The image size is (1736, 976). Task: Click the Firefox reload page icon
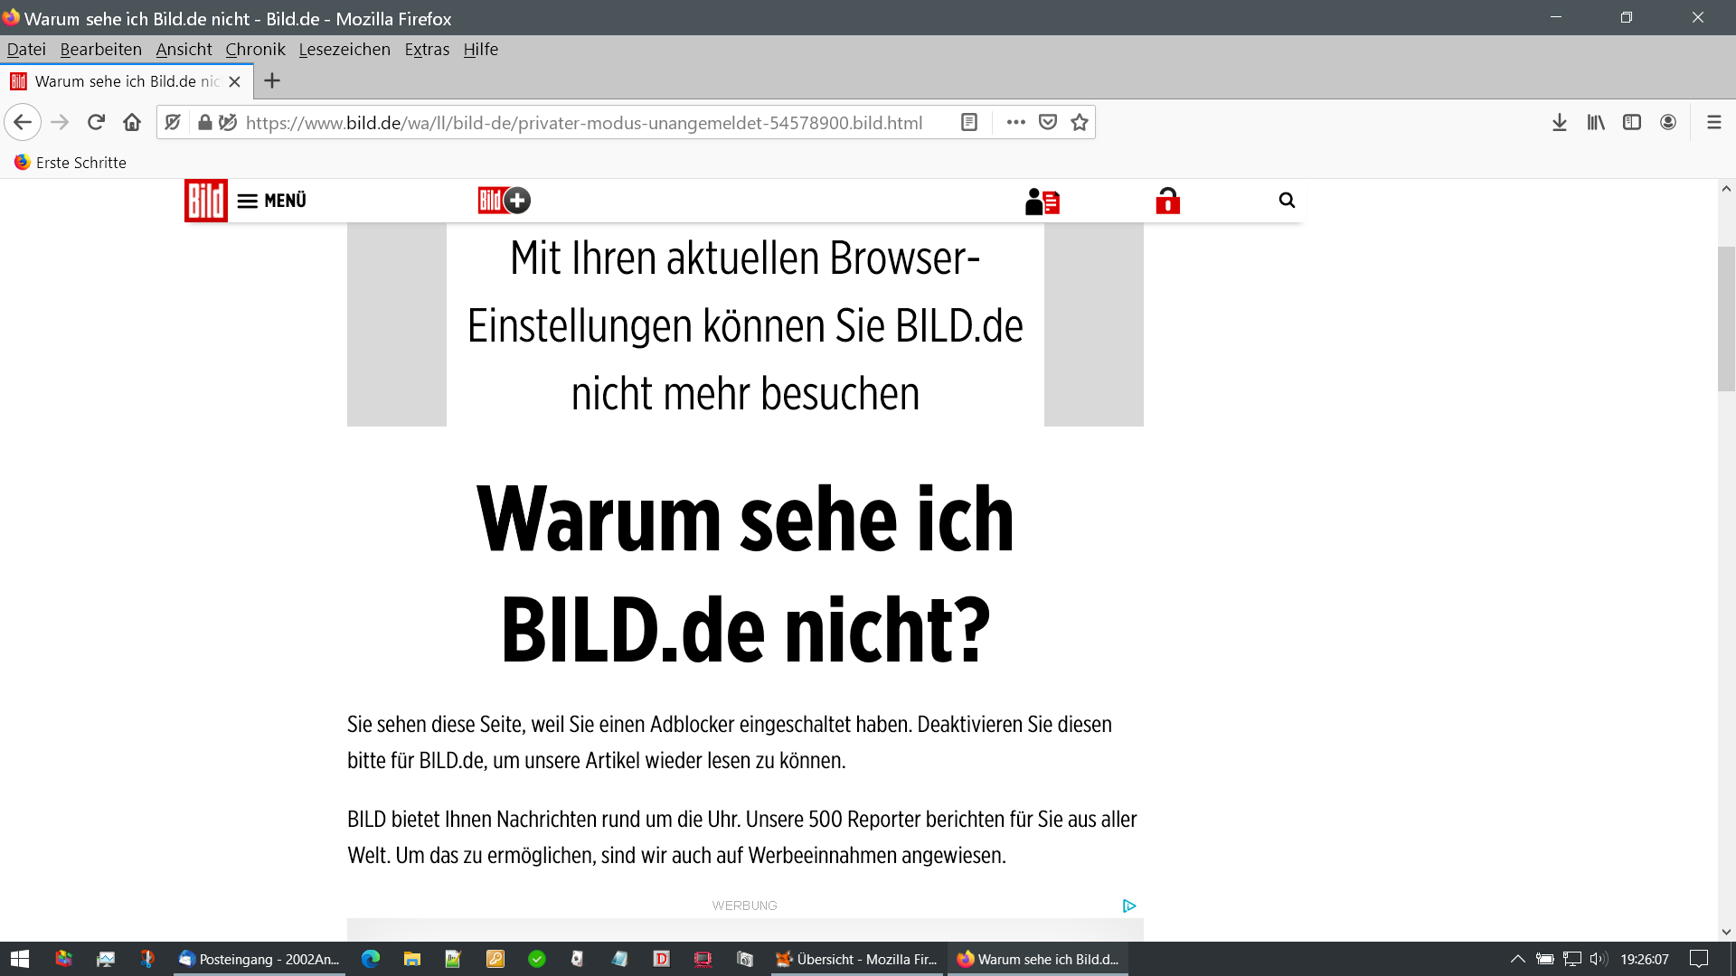pos(96,122)
